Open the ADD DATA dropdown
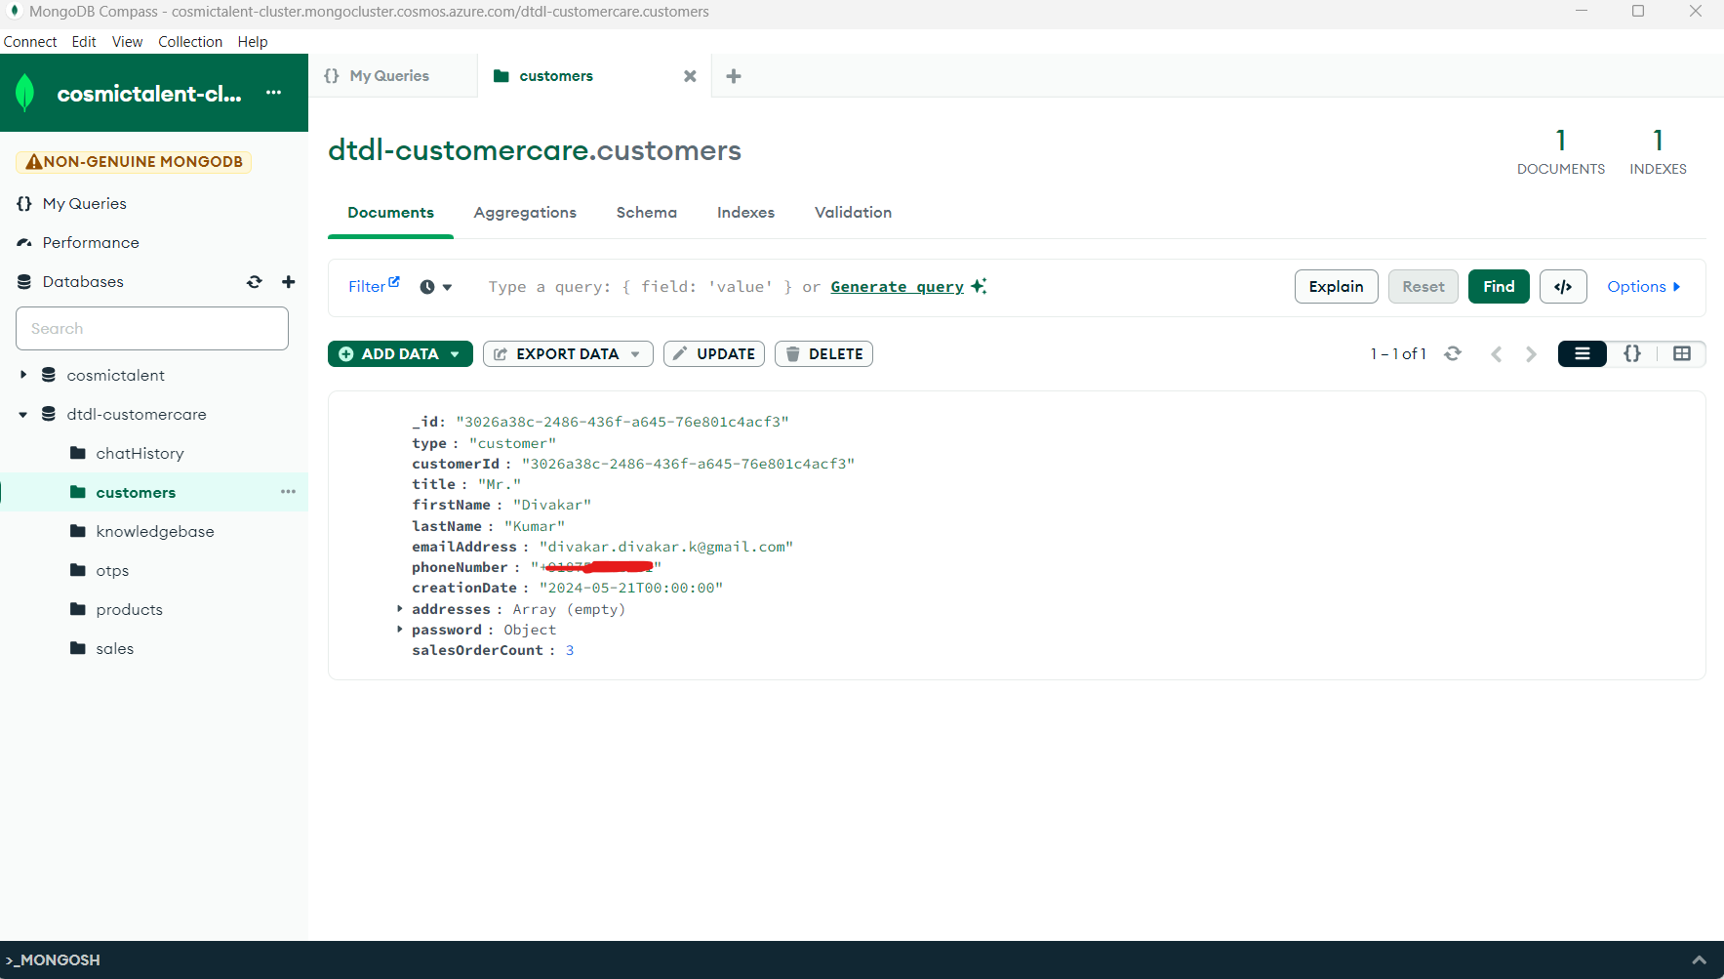The height and width of the screenshot is (979, 1724). coord(400,353)
